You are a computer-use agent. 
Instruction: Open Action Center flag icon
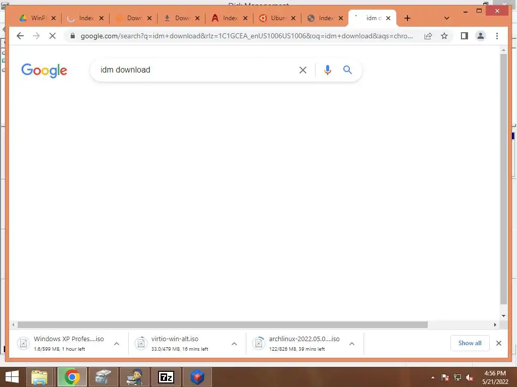tap(445, 377)
